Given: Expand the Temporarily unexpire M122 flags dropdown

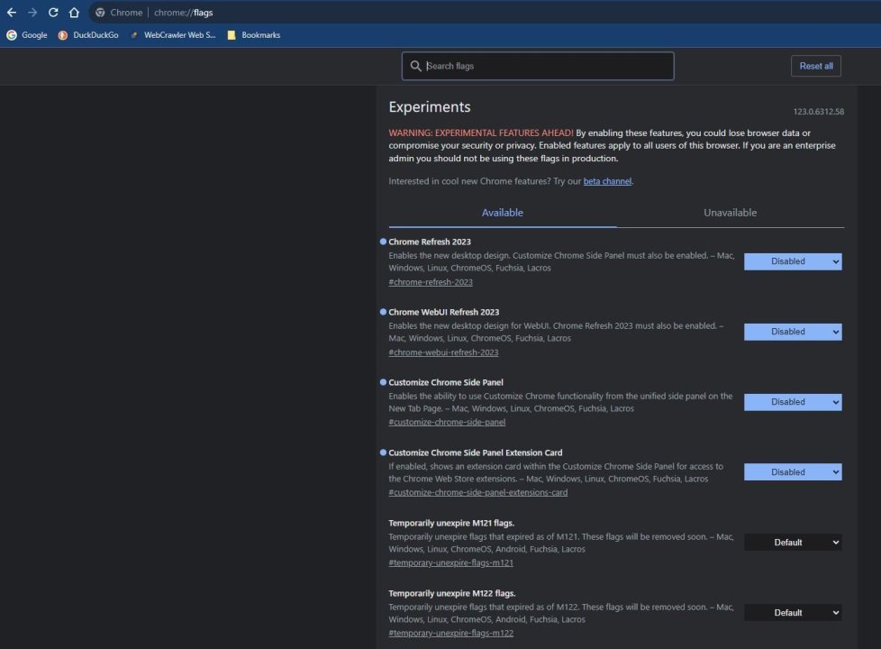Looking at the screenshot, I should [793, 613].
